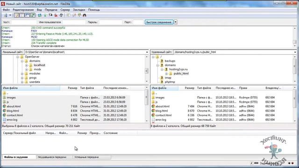Expand the localhost tree node
Screen dimensions: 299x168
click(x=27, y=65)
